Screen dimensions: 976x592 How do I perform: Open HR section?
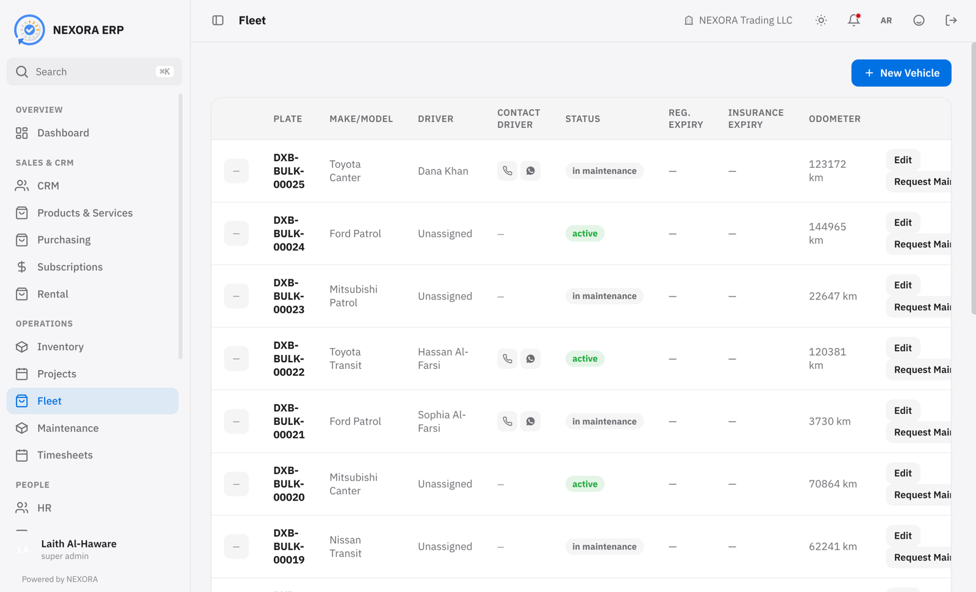pyautogui.click(x=93, y=508)
